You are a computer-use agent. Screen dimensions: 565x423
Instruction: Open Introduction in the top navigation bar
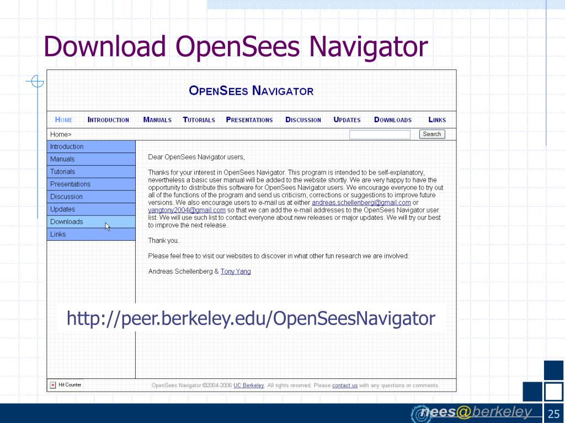tap(108, 120)
